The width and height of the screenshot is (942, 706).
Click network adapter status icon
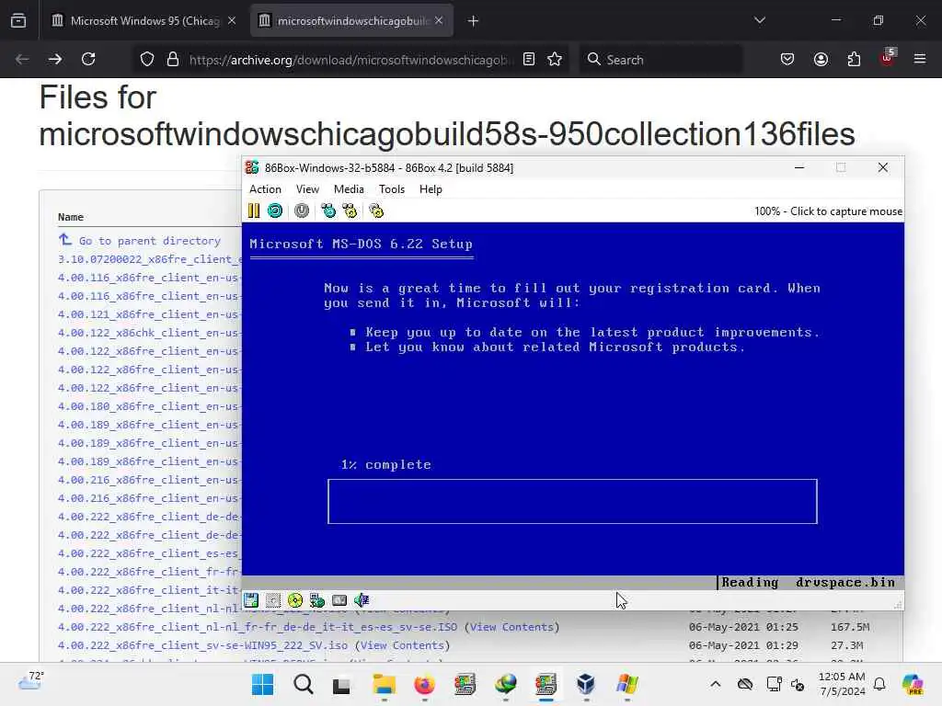coord(317,600)
